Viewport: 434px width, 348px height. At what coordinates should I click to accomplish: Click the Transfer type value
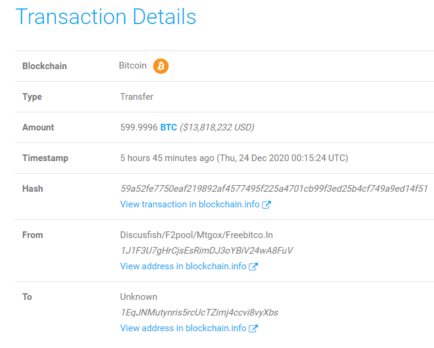click(x=137, y=97)
